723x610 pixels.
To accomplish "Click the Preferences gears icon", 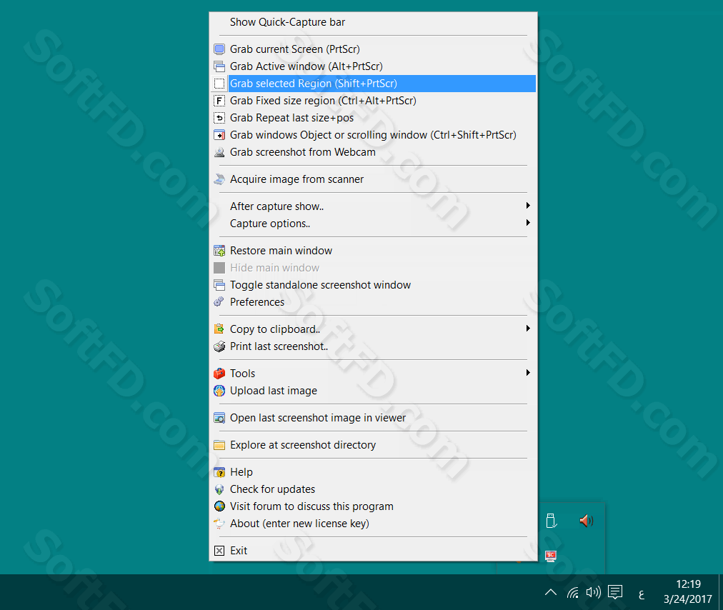I will pos(219,302).
